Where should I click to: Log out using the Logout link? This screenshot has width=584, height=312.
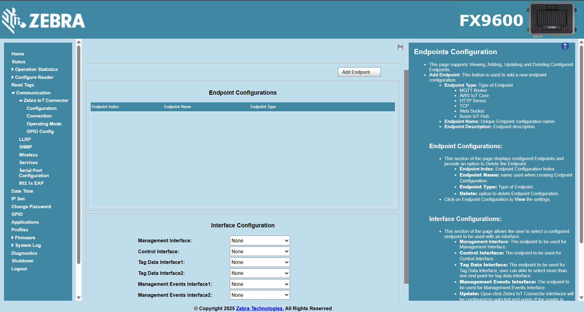pos(19,269)
